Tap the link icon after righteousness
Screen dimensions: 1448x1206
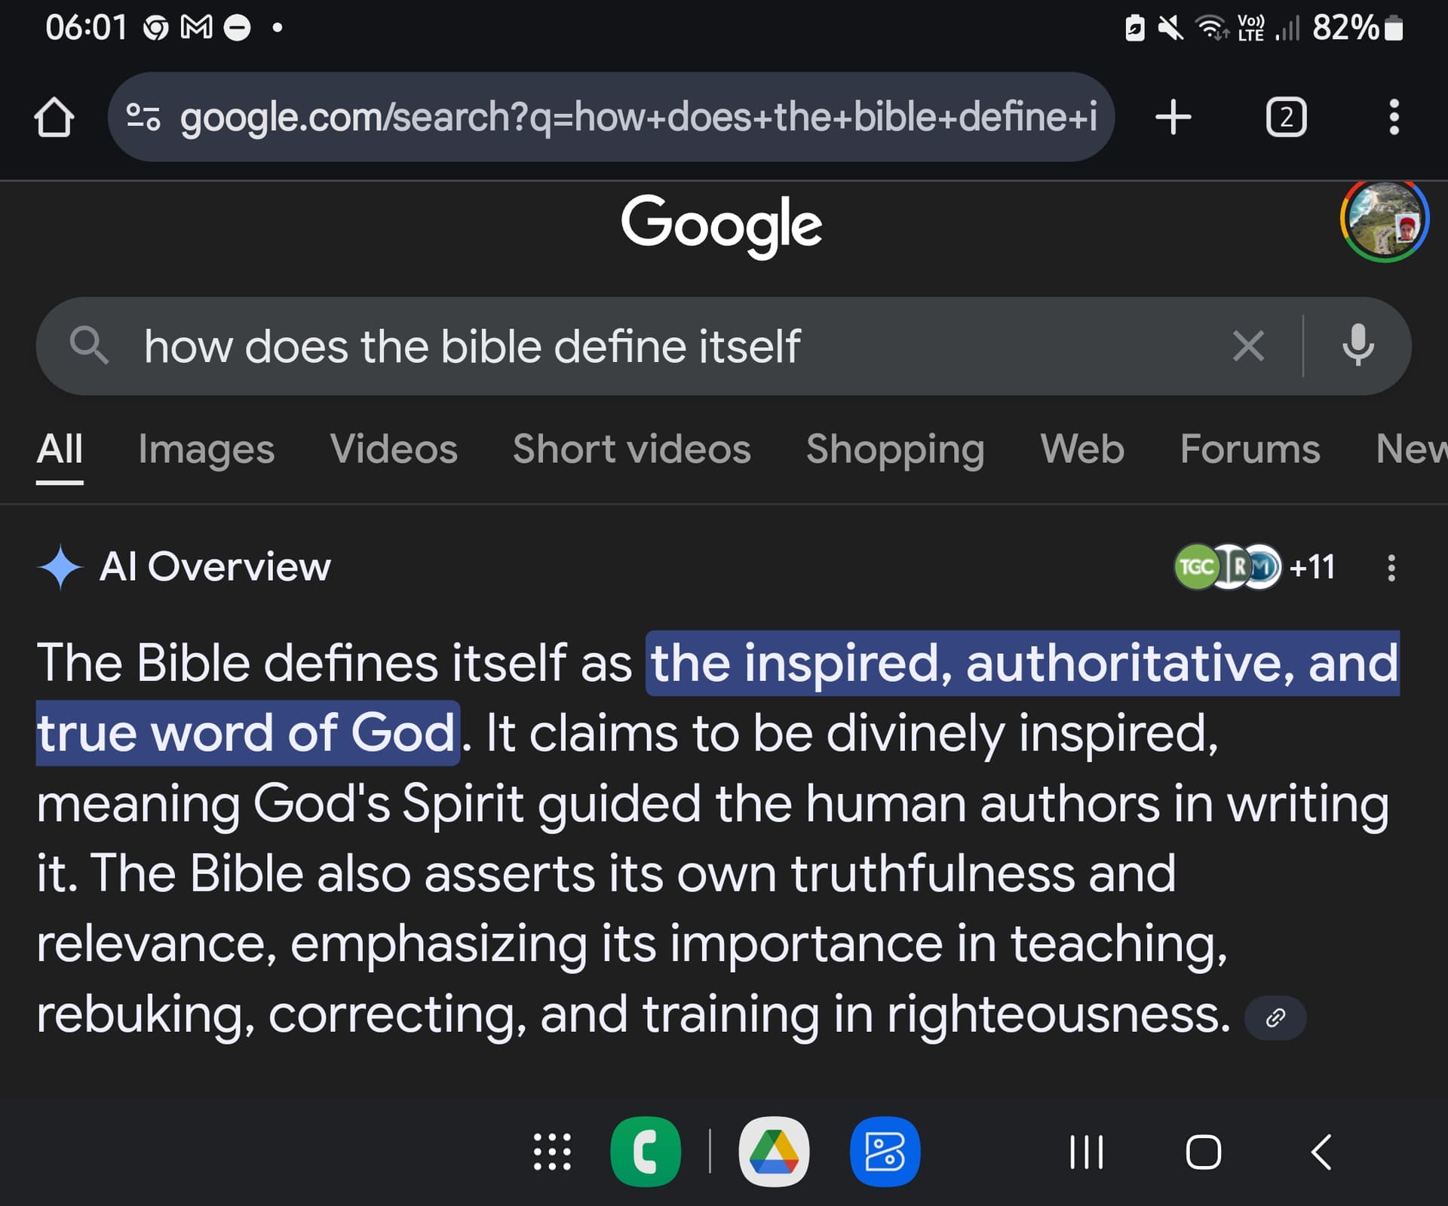(x=1275, y=1017)
